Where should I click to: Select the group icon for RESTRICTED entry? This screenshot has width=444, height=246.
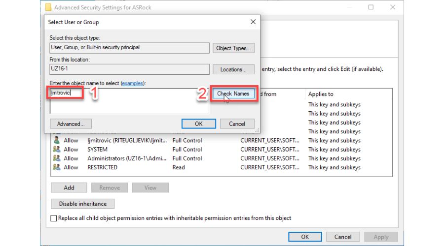click(x=57, y=167)
